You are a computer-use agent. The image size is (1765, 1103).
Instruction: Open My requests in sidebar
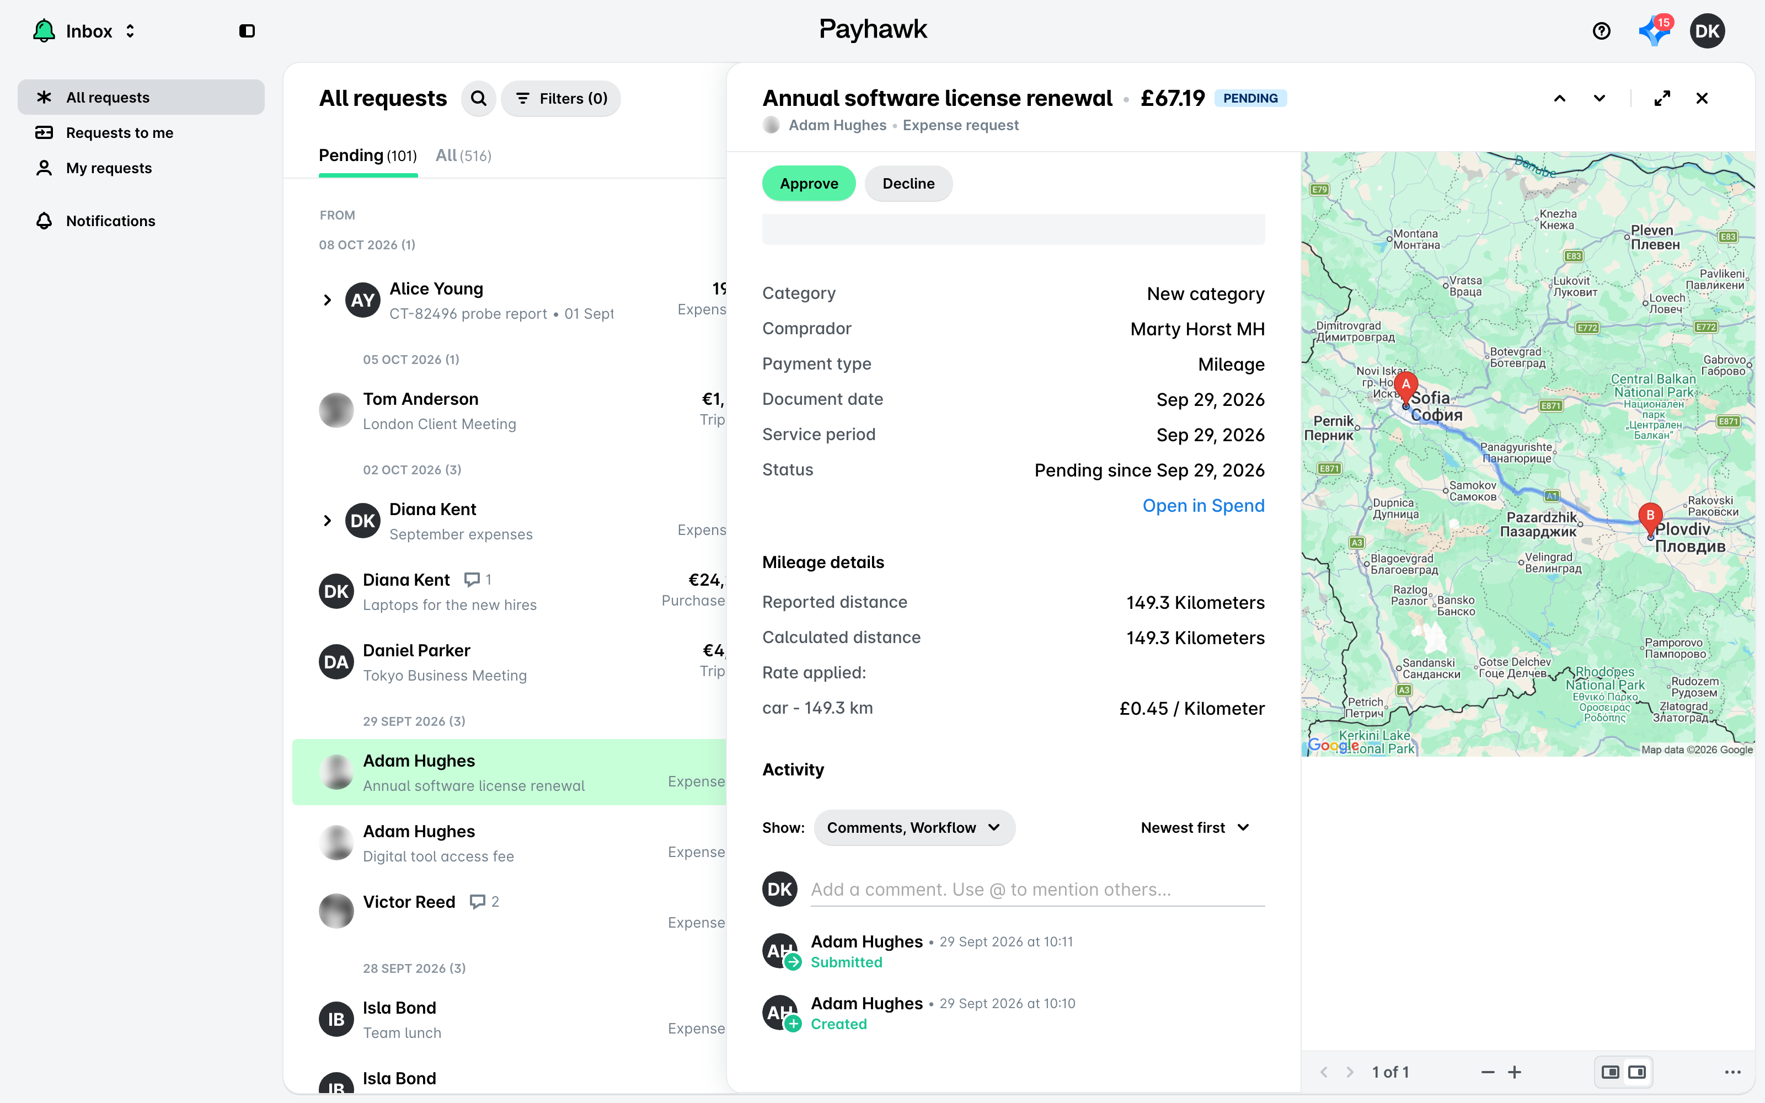[141, 168]
